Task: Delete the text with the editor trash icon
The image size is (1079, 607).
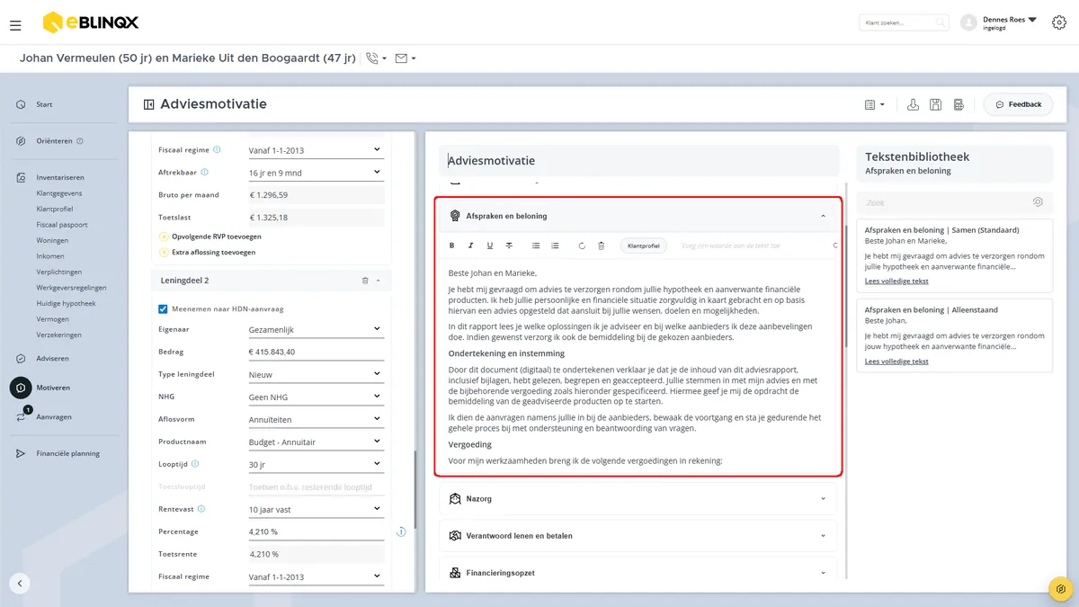Action: [602, 245]
